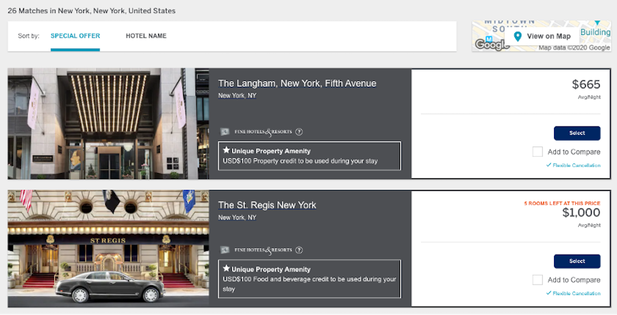The image size is (617, 315).
Task: Click the Fine Hotels & Resorts logo for The Langham
Action: click(x=257, y=132)
